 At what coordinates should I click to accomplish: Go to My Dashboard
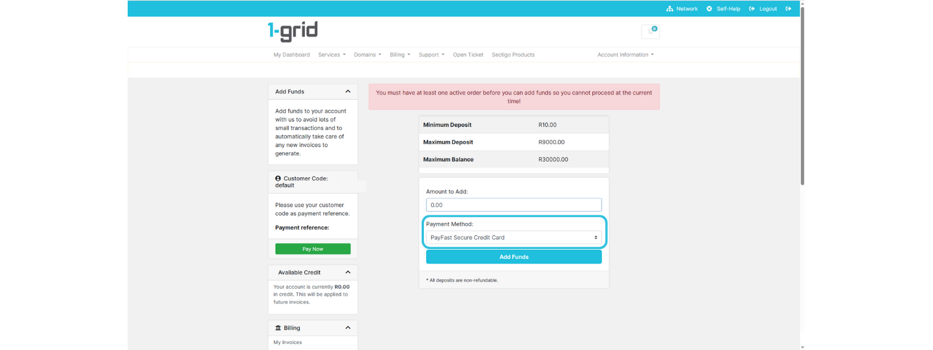click(x=292, y=55)
